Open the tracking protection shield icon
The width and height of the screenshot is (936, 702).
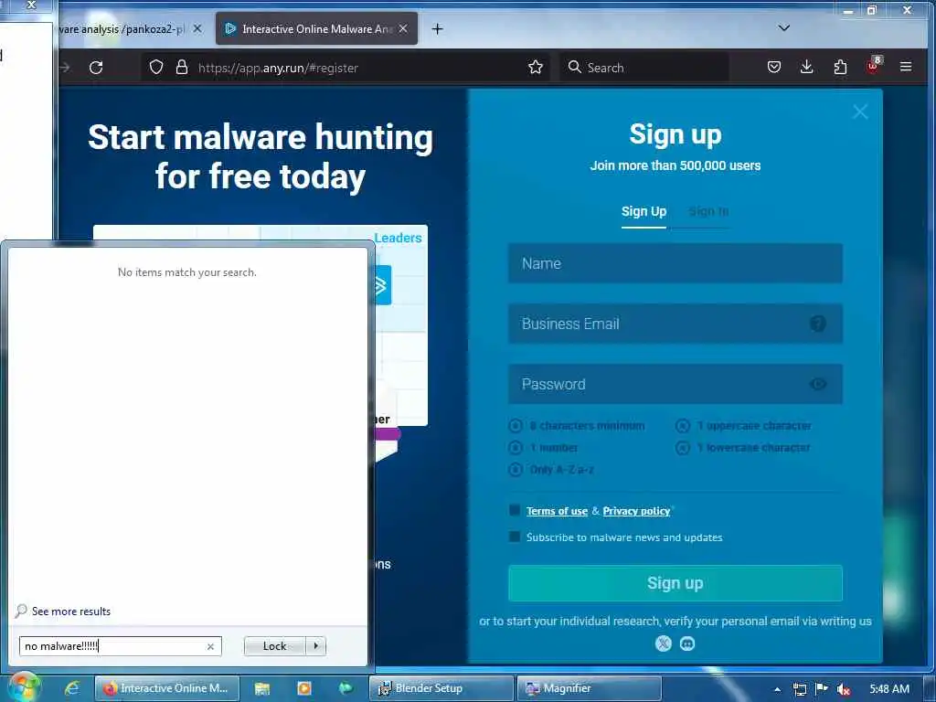point(155,67)
